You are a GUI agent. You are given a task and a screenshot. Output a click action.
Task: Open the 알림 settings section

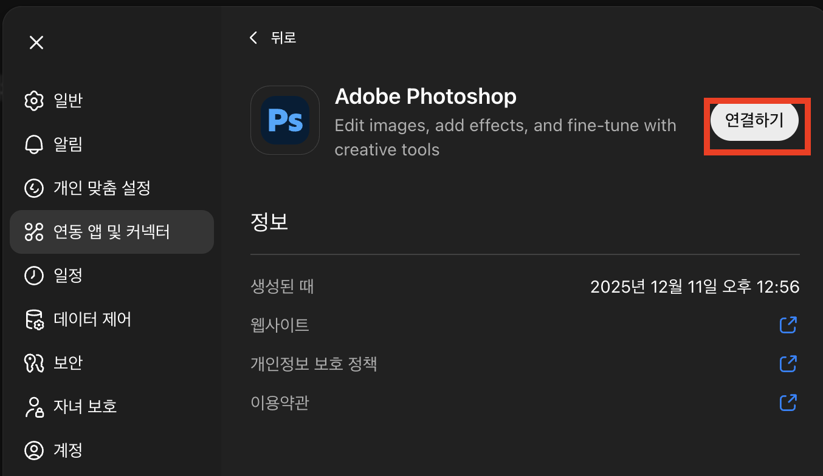click(x=112, y=144)
